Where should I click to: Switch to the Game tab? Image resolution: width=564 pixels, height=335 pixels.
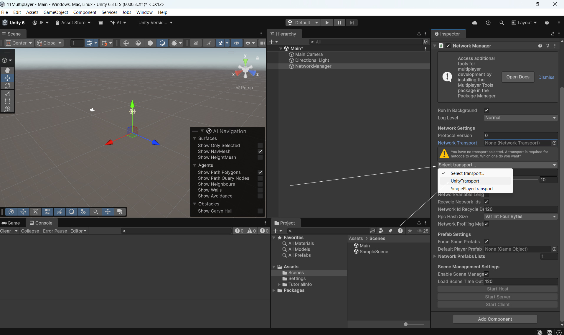pyautogui.click(x=11, y=223)
